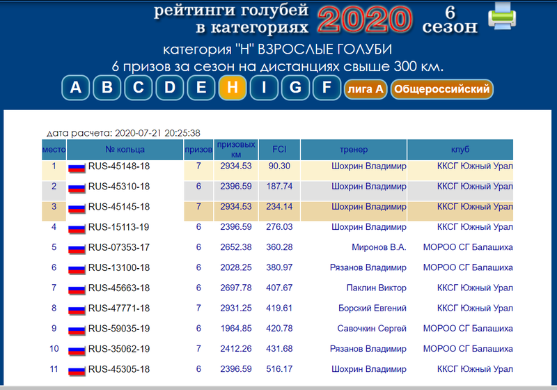Open ring RUS-13100-18
557x390 pixels.
(119, 267)
